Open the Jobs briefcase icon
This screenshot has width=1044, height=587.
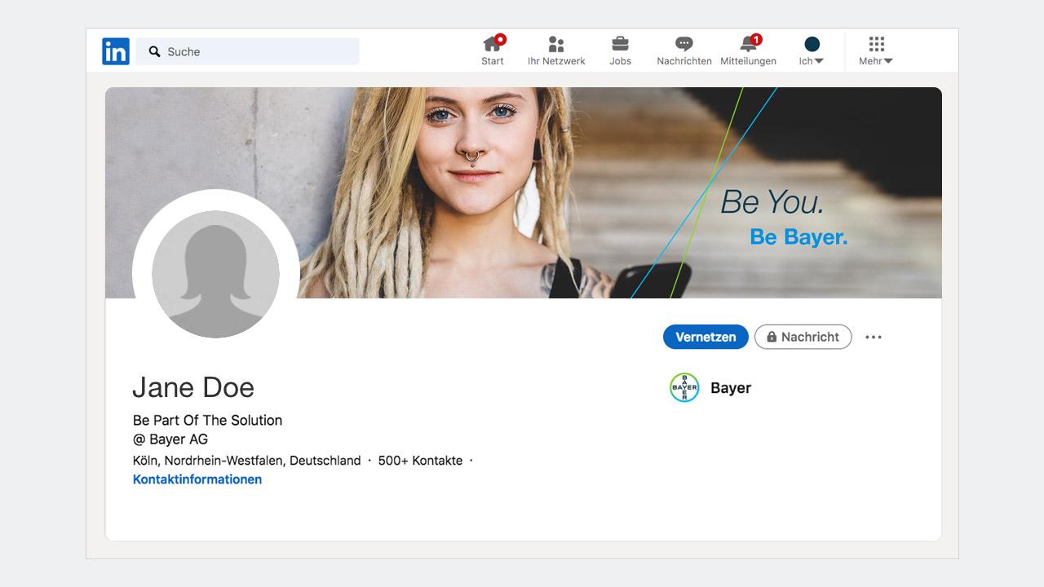coord(620,44)
